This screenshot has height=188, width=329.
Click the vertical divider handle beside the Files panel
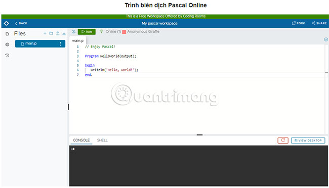click(68, 107)
